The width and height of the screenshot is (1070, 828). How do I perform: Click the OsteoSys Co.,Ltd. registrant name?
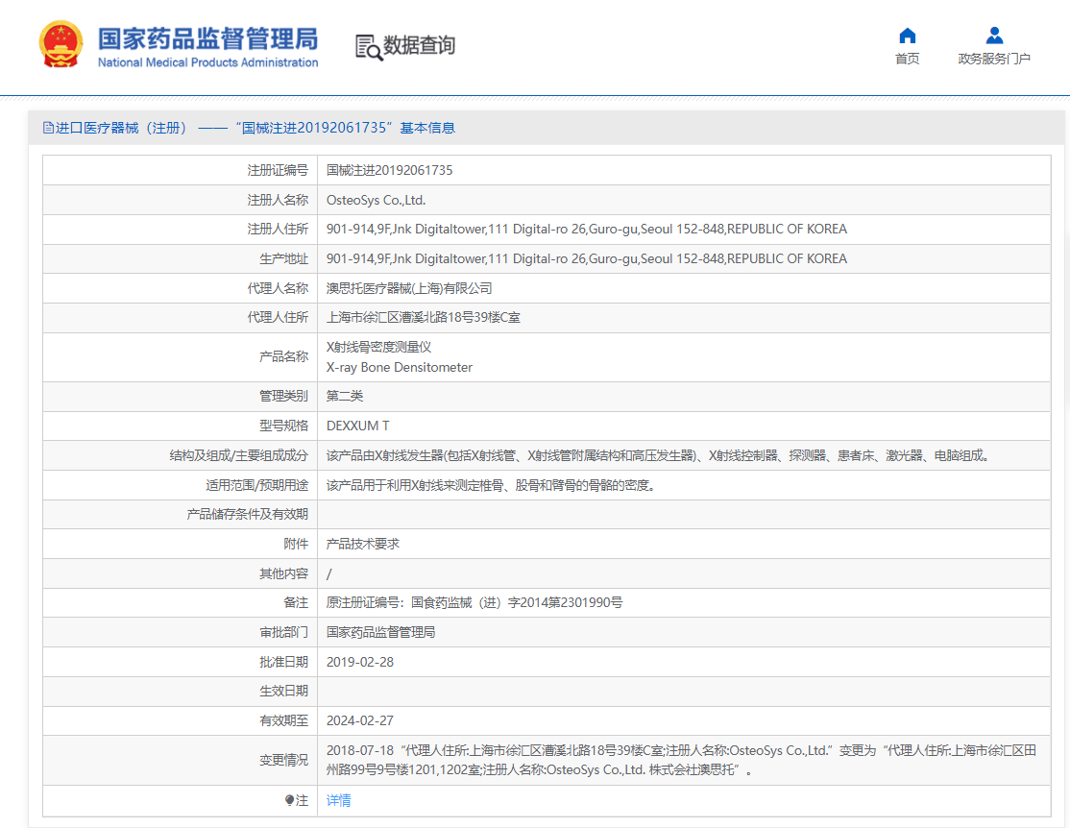376,200
